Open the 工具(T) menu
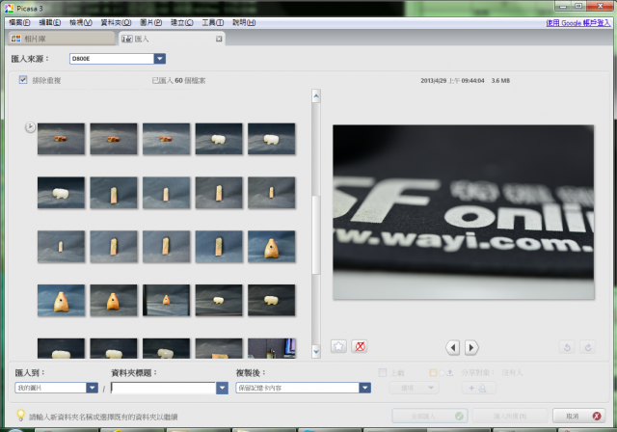 (x=213, y=22)
